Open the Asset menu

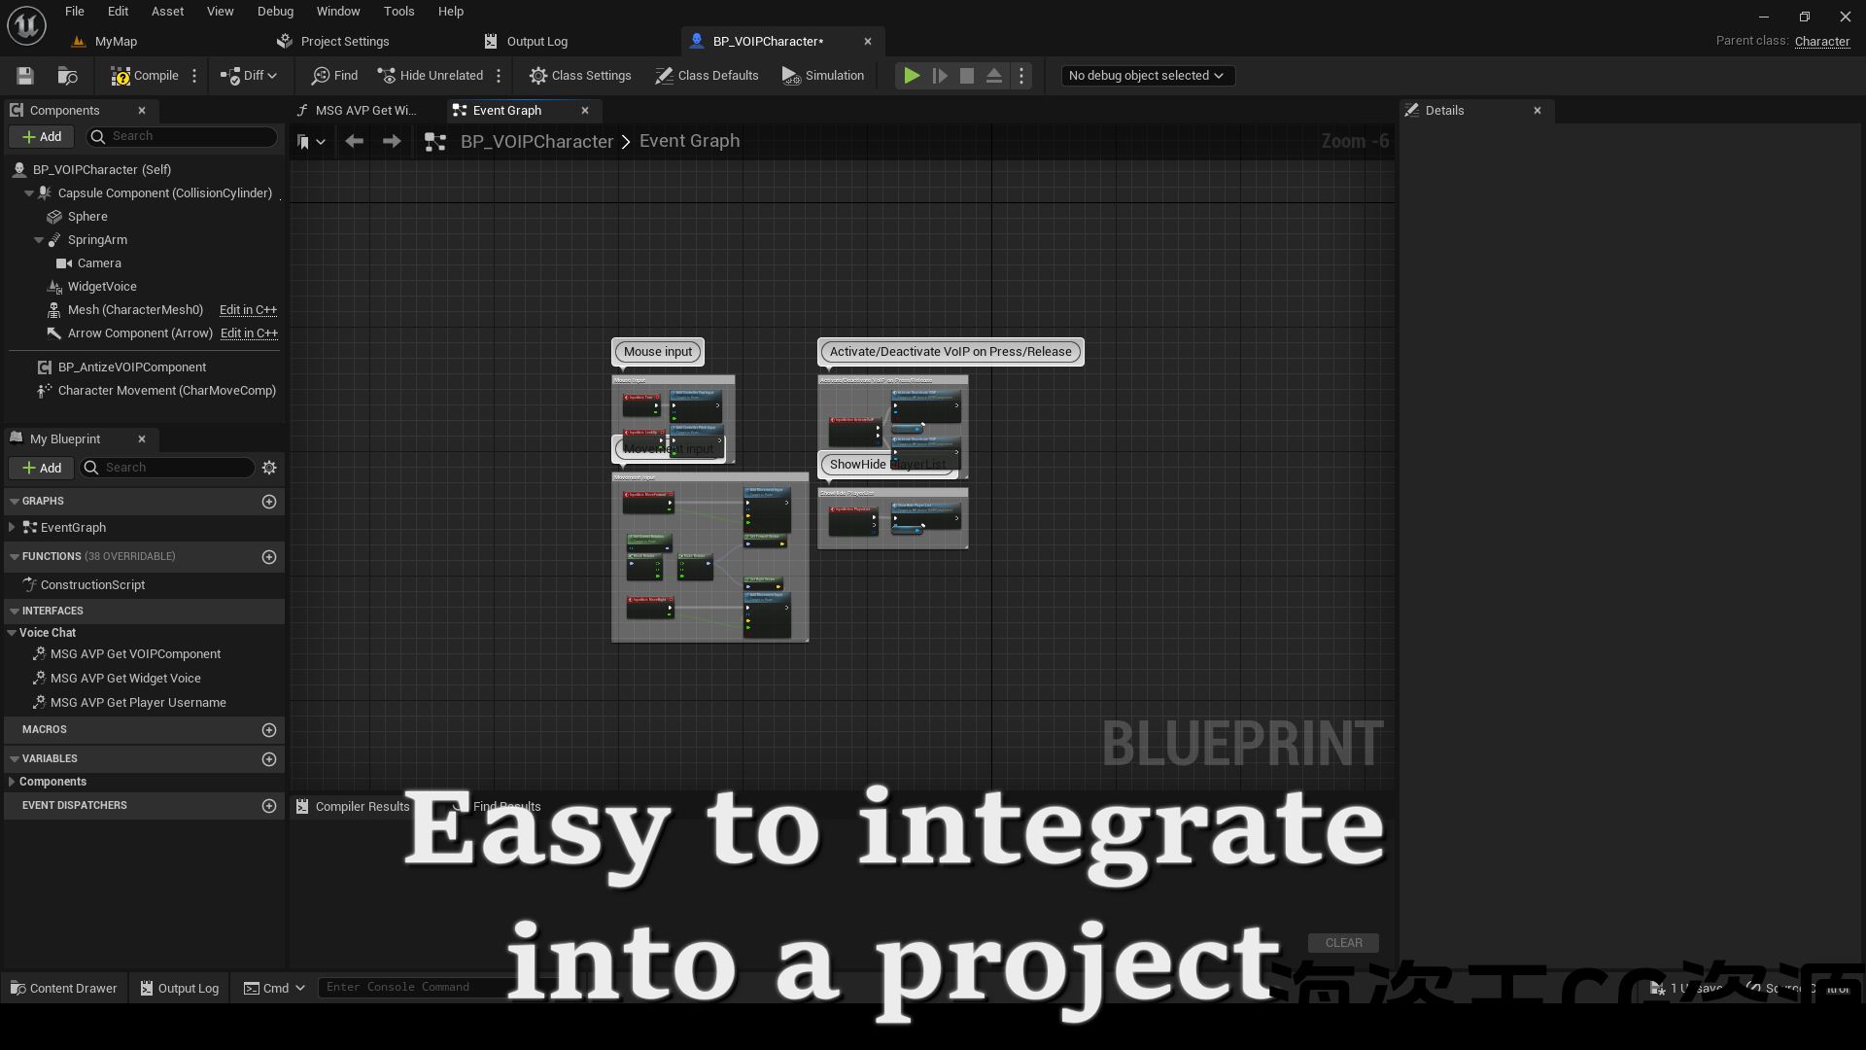167,12
